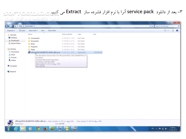Open Windows Media Player from the taskbar
The width and height of the screenshot is (186, 139).
click(30, 129)
